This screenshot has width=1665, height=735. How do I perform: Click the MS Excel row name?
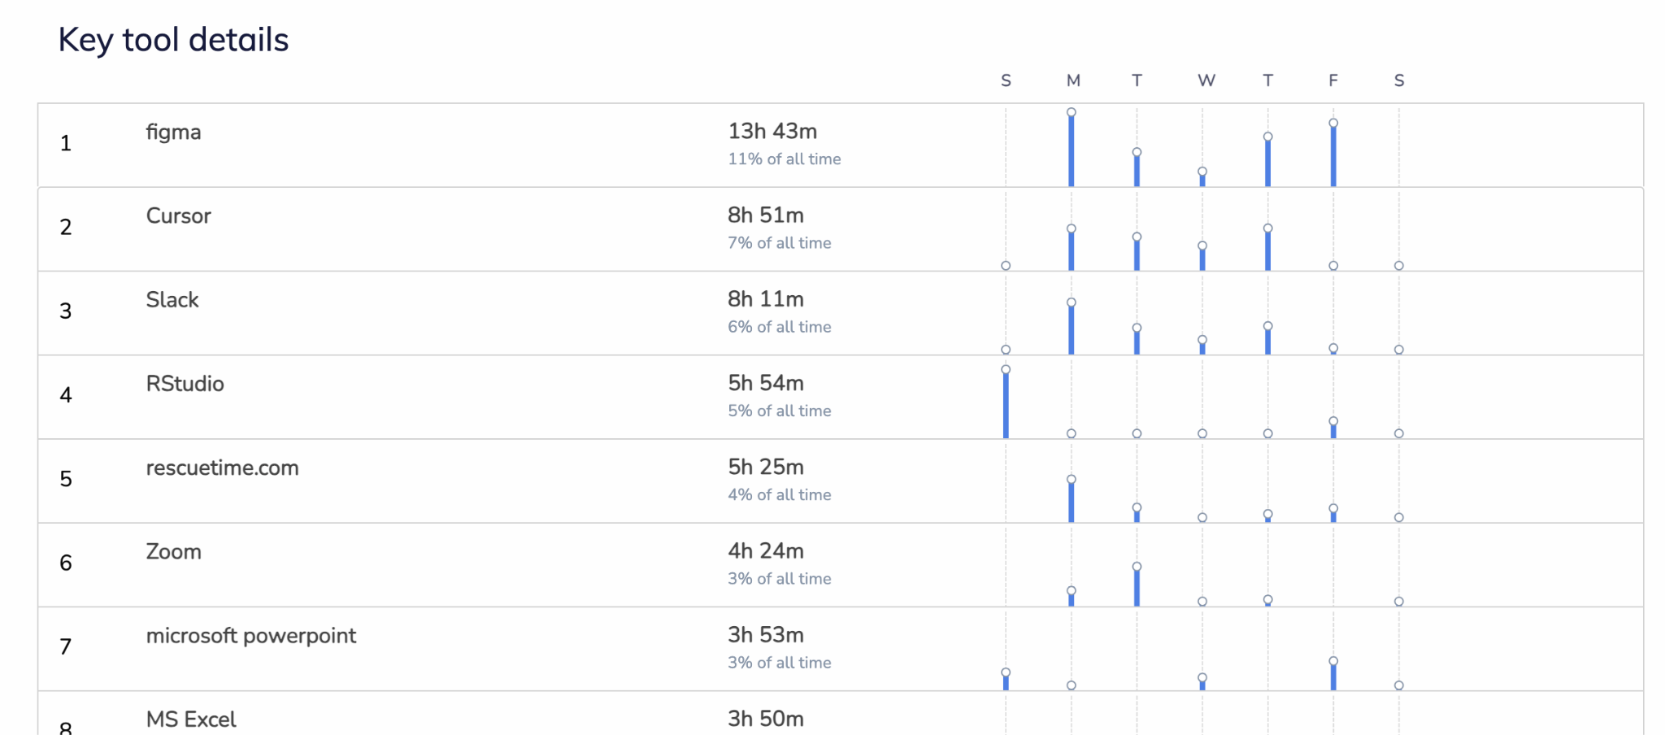pos(191,719)
